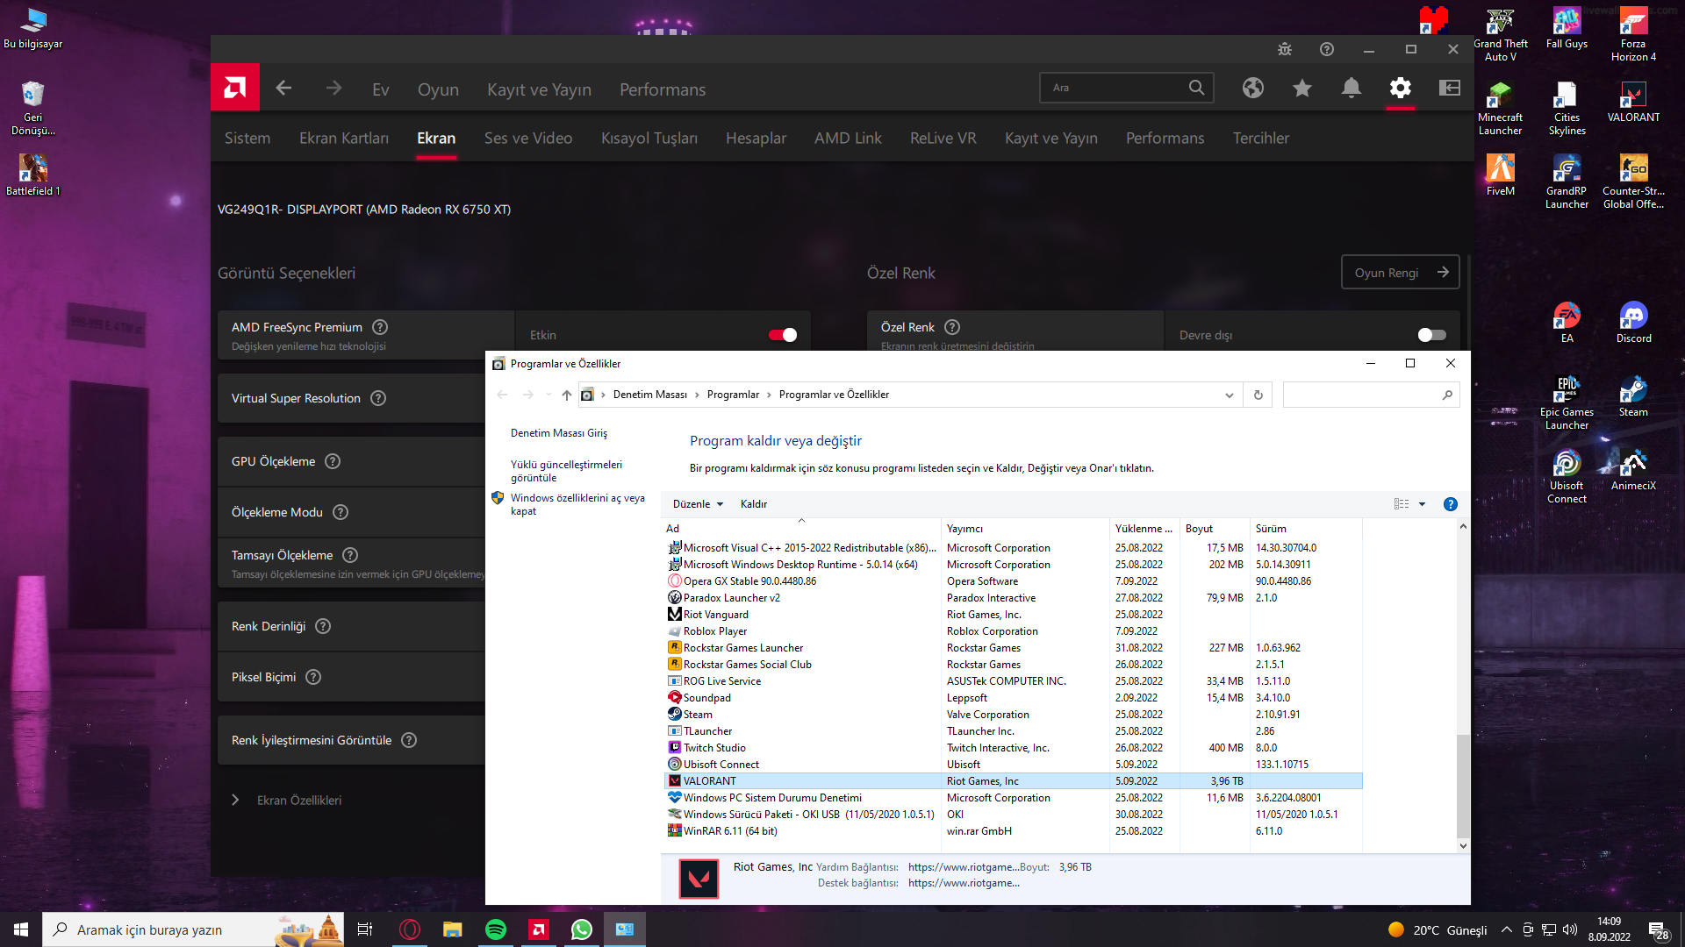The image size is (1685, 947).
Task: Expand Ekran Özellikleri section
Action: click(235, 800)
